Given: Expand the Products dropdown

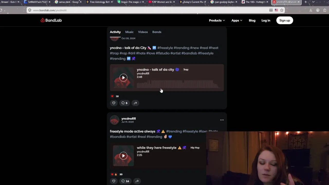Looking at the screenshot, I should click(x=217, y=21).
